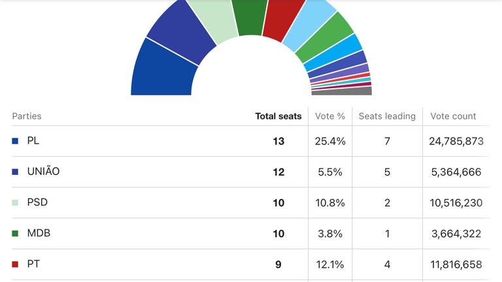This screenshot has height=282, width=502.
Task: Click the Parties column header
Action: 27,116
